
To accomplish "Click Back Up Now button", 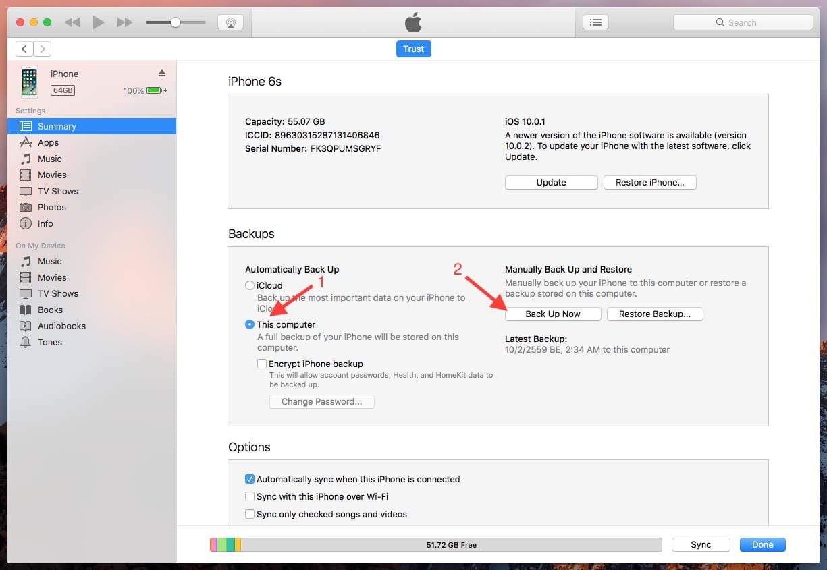I will 553,314.
